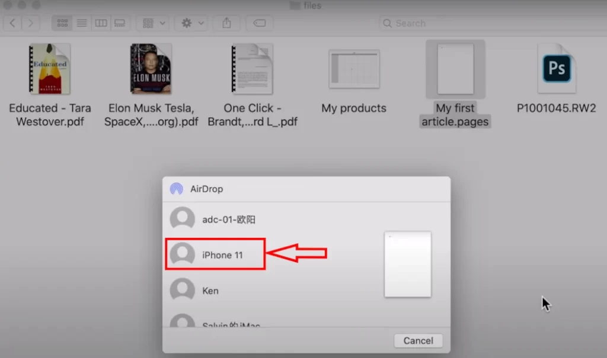Click the AirDrop icon in dialog header

pos(177,189)
